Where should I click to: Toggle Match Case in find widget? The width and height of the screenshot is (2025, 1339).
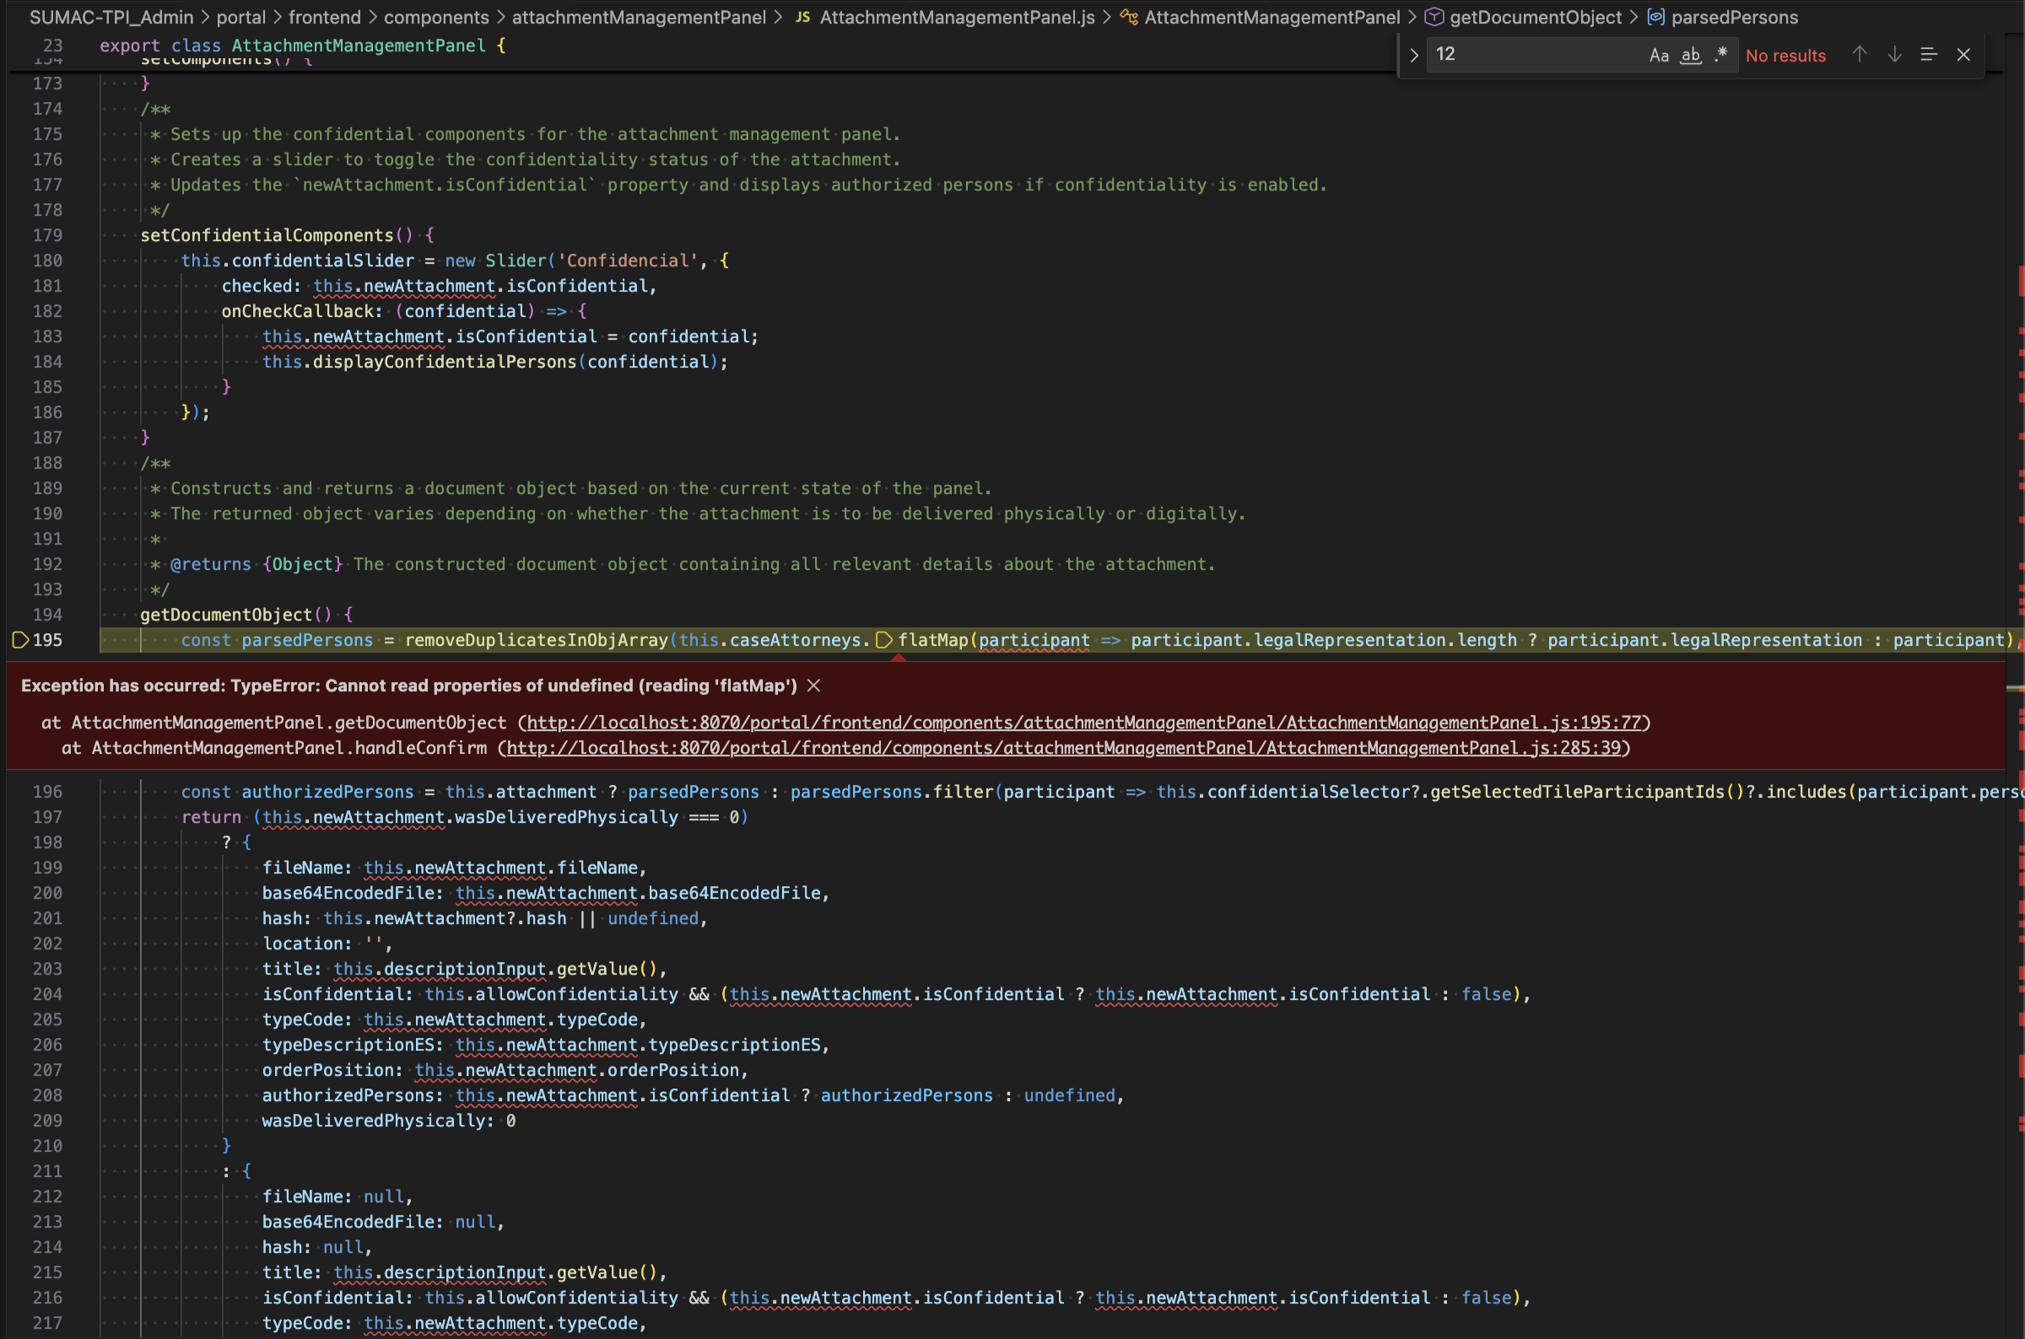point(1659,56)
